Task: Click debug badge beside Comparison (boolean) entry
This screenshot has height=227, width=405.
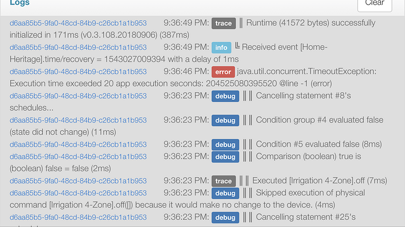Action: (x=225, y=157)
